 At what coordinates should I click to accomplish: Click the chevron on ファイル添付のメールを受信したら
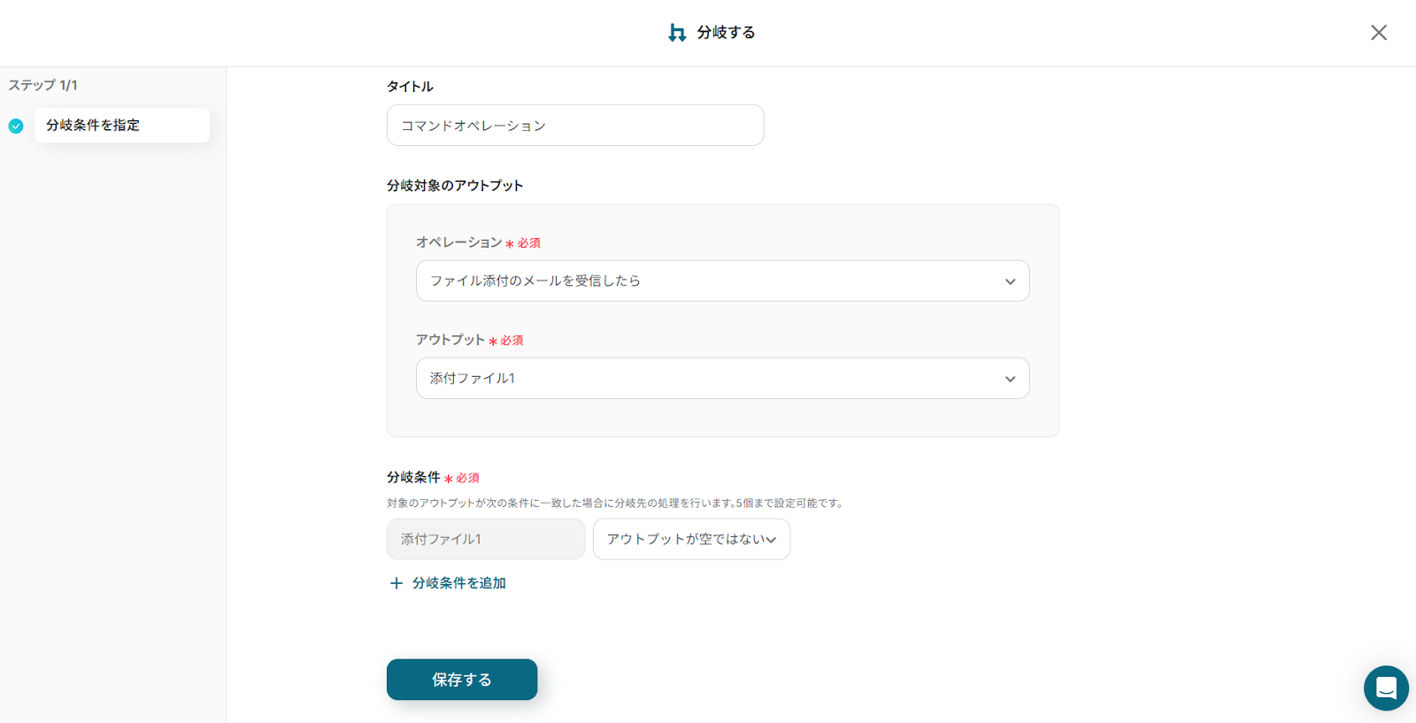click(1010, 281)
